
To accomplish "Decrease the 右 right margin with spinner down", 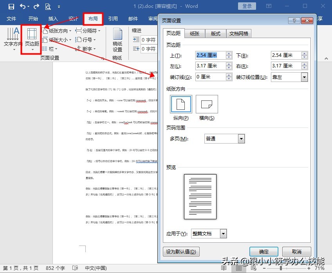I will pyautogui.click(x=305, y=68).
